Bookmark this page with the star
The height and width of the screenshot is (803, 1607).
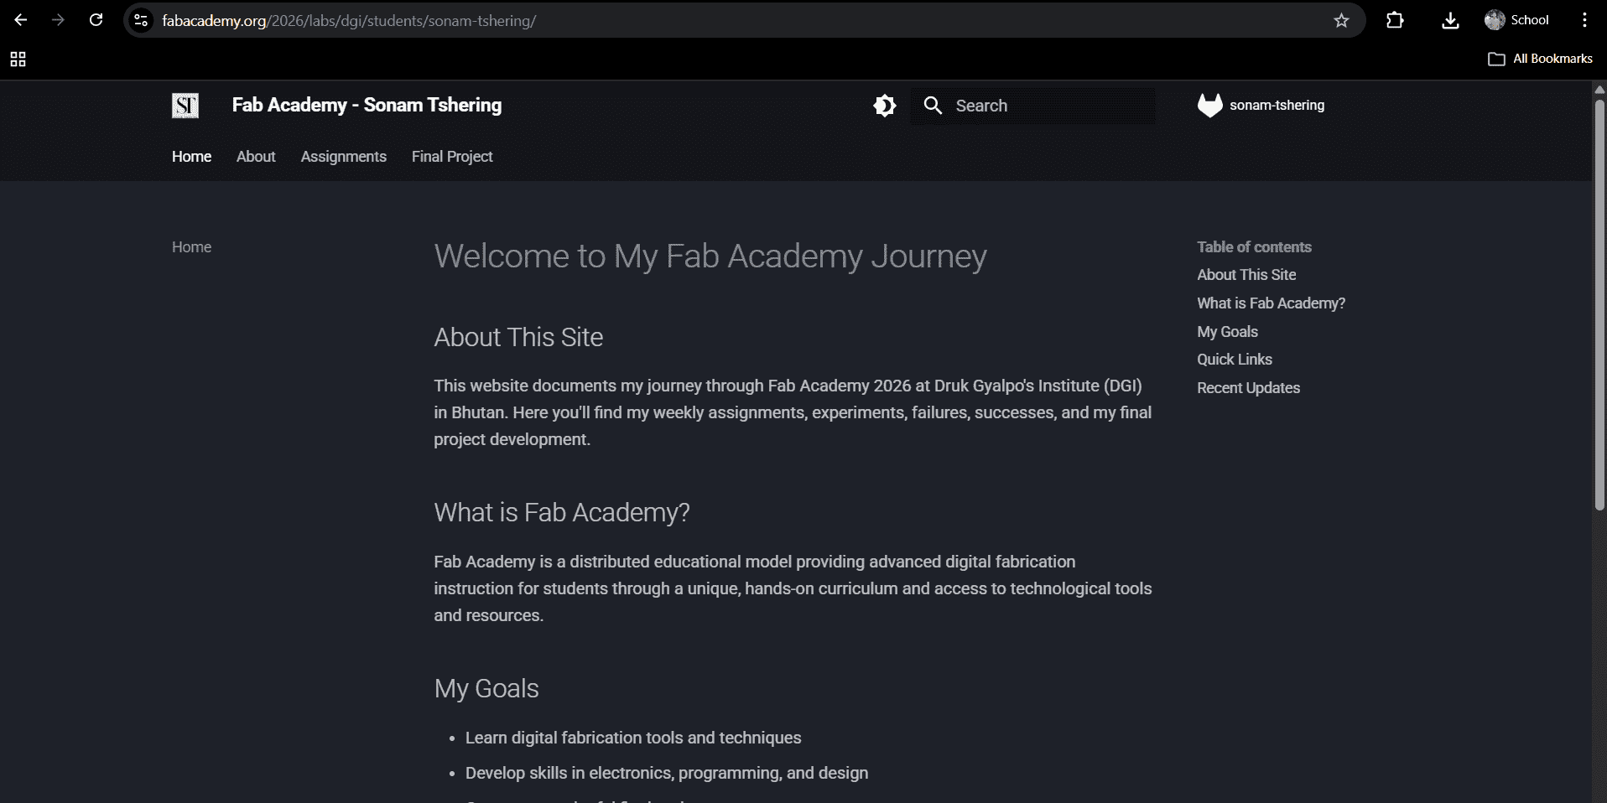(1341, 20)
